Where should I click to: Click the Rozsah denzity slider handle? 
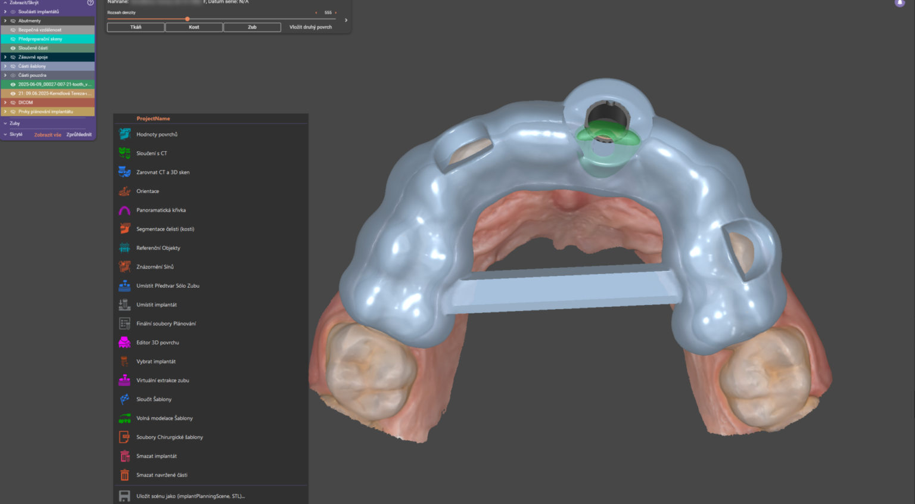tap(188, 19)
